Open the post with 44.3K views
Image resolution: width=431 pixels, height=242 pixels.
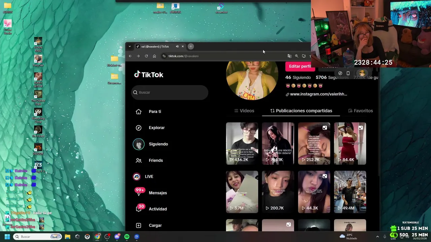(x=314, y=192)
